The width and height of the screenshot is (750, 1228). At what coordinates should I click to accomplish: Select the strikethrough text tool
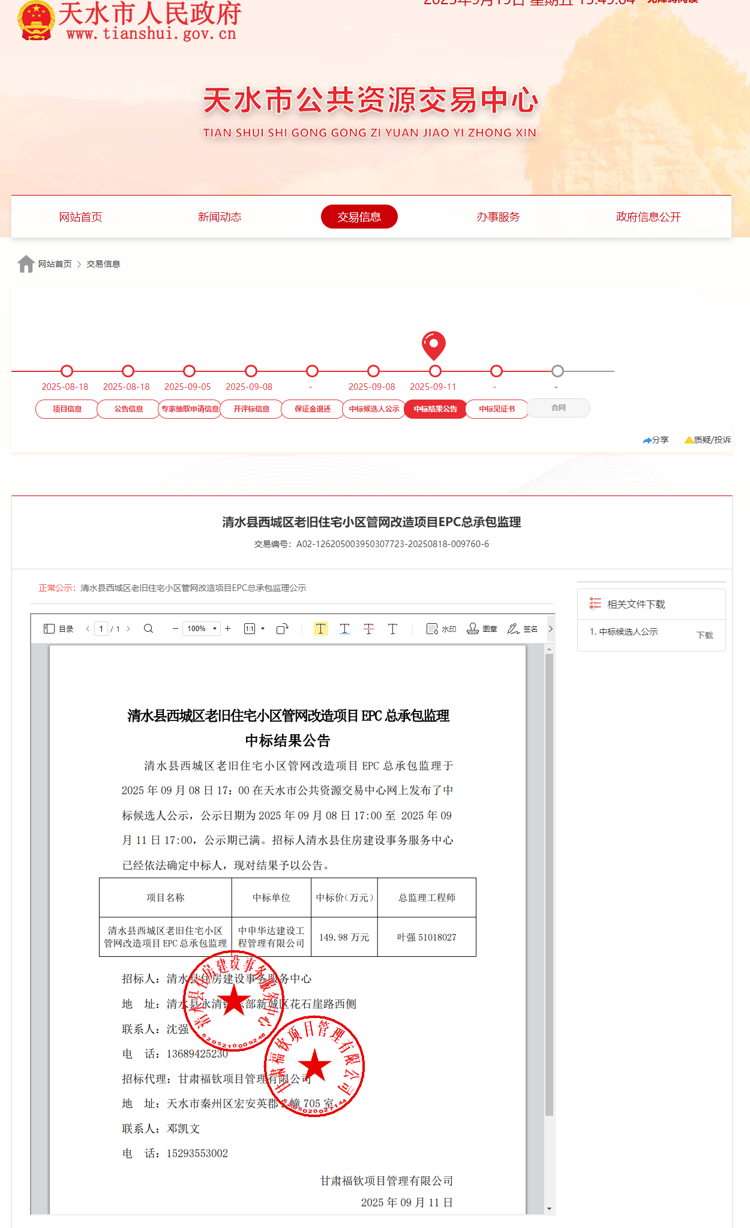click(368, 629)
